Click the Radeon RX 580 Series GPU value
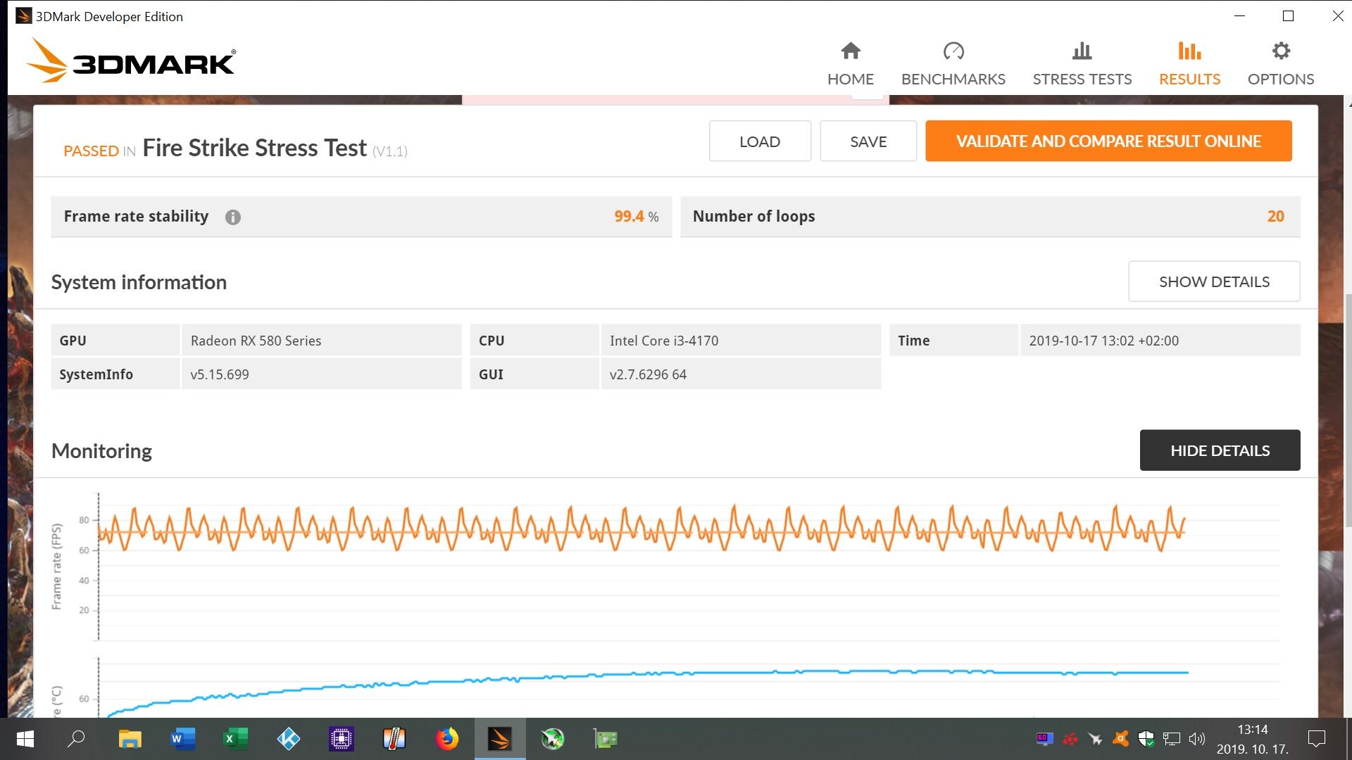Screen dimensions: 1352x760 coord(256,341)
